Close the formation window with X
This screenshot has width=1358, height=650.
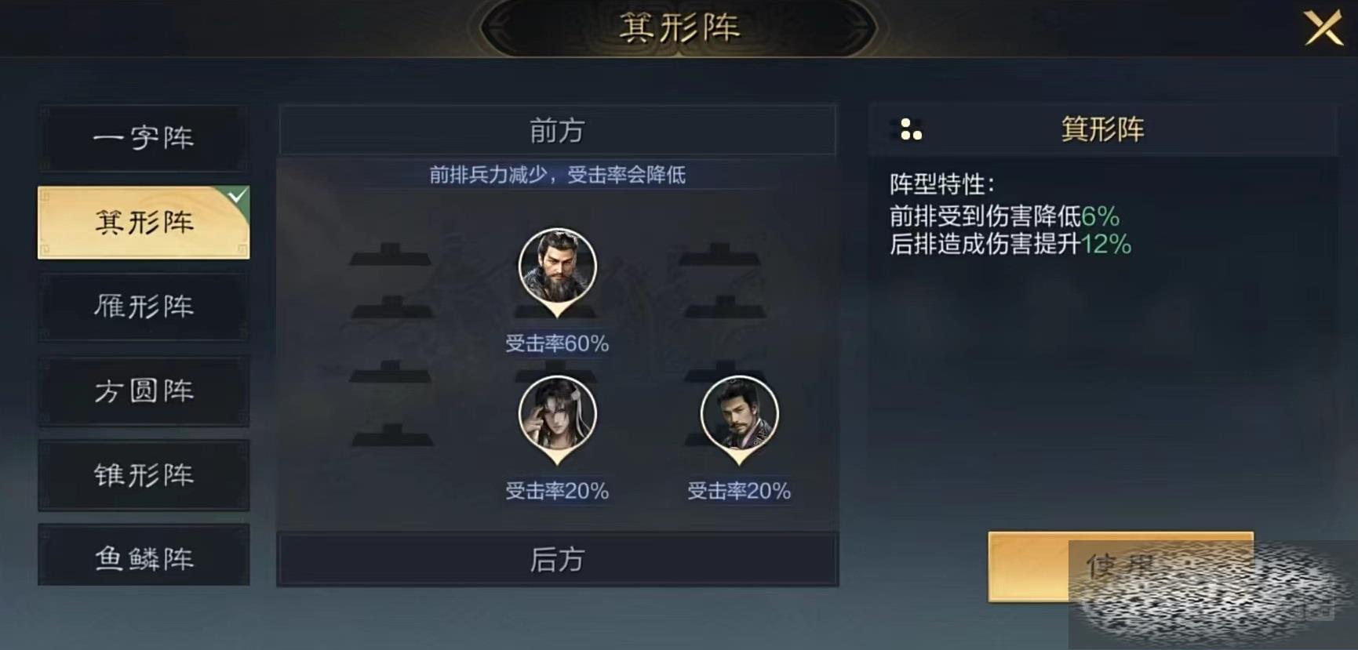click(x=1323, y=28)
